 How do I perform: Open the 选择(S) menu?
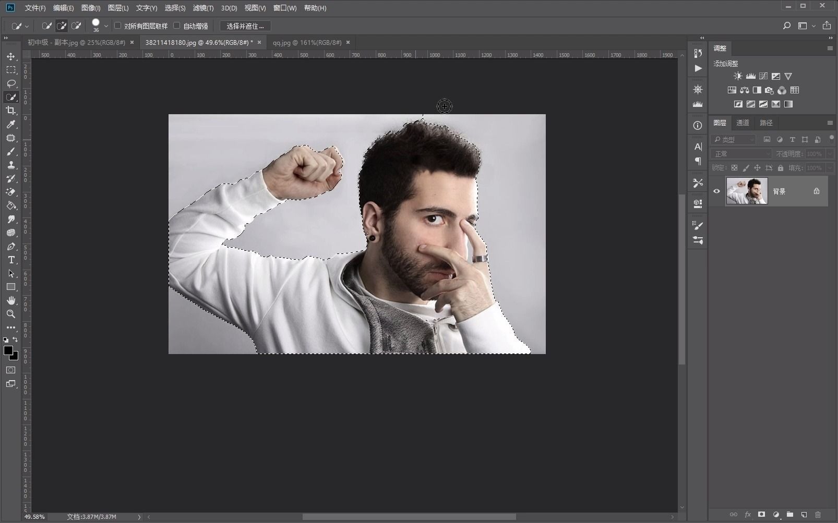[x=175, y=8]
